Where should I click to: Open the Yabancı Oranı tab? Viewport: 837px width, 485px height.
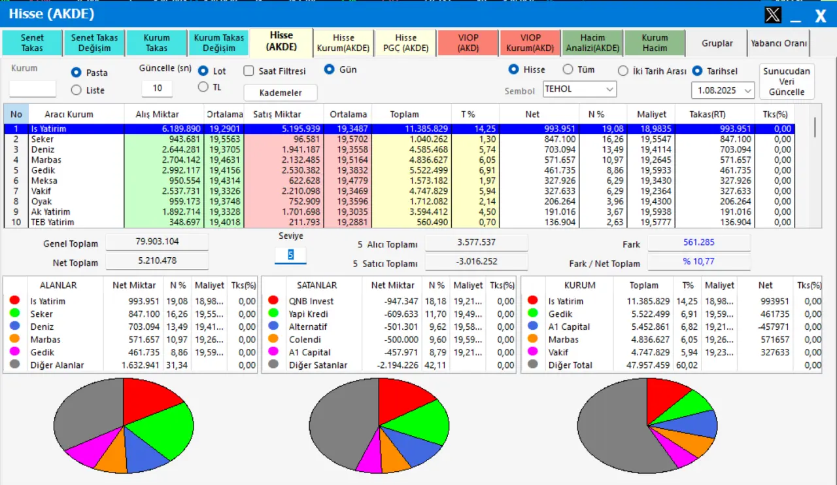779,43
